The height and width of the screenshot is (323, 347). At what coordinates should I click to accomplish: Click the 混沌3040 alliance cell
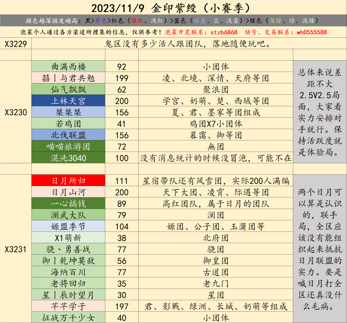tap(68, 158)
